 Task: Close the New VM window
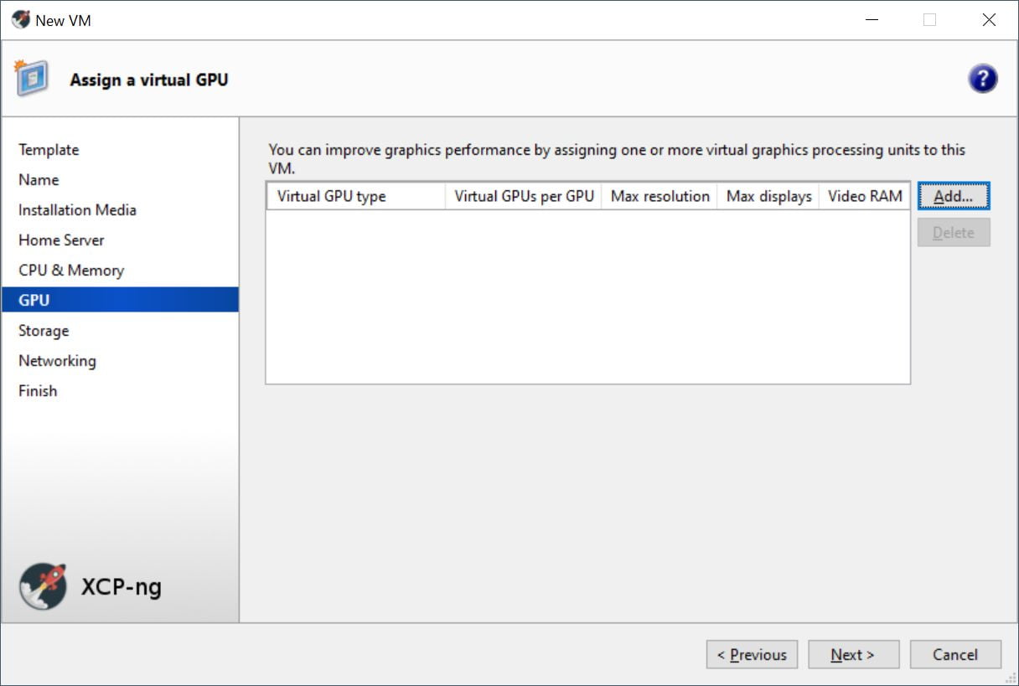coord(989,20)
